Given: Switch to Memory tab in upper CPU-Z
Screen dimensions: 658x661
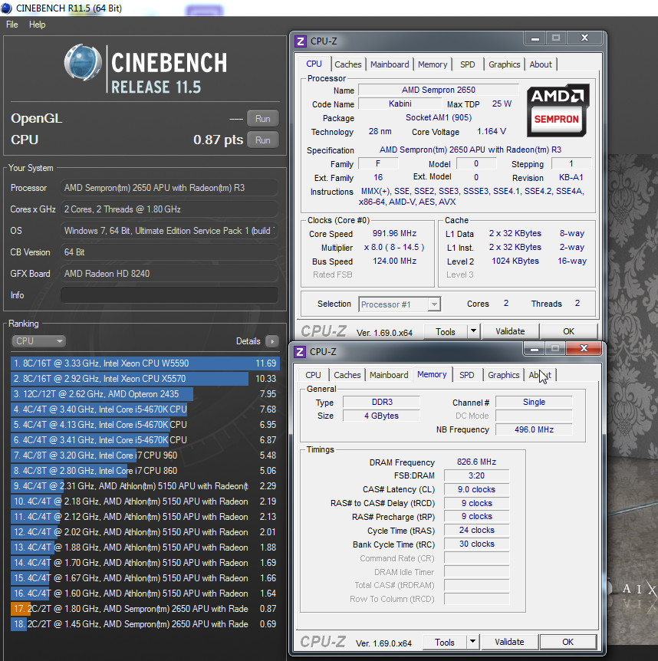Looking at the screenshot, I should (x=433, y=64).
